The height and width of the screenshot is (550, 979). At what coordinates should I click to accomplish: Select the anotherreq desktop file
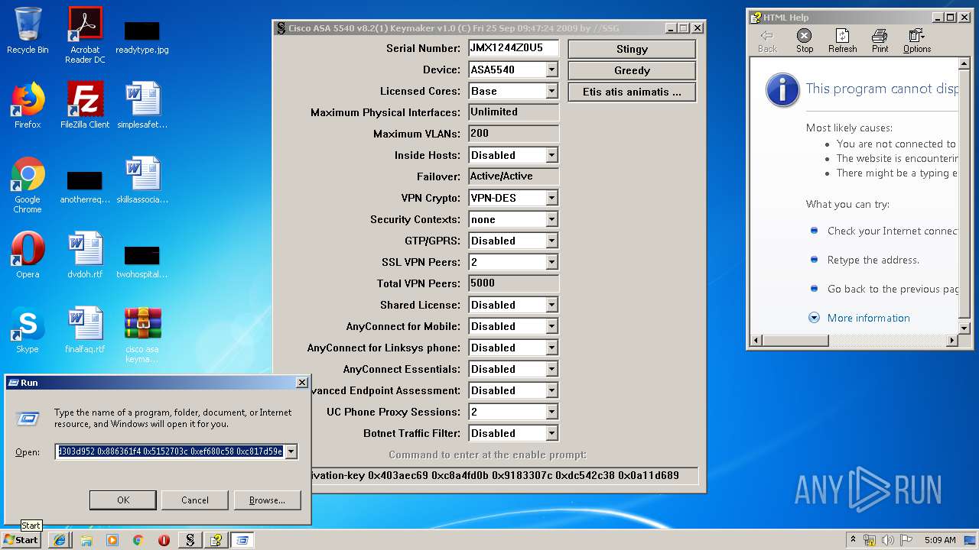pos(85,188)
